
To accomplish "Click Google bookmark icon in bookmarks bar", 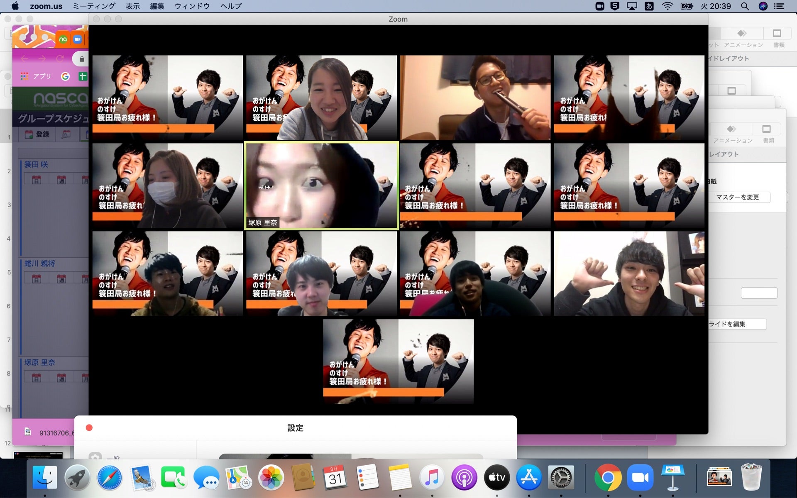I will tap(65, 76).
